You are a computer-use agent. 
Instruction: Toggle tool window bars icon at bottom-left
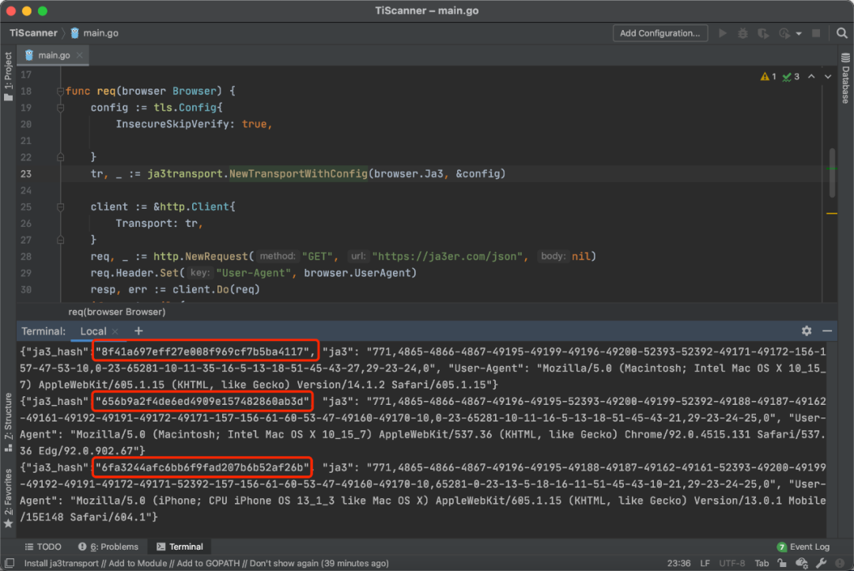pos(9,563)
